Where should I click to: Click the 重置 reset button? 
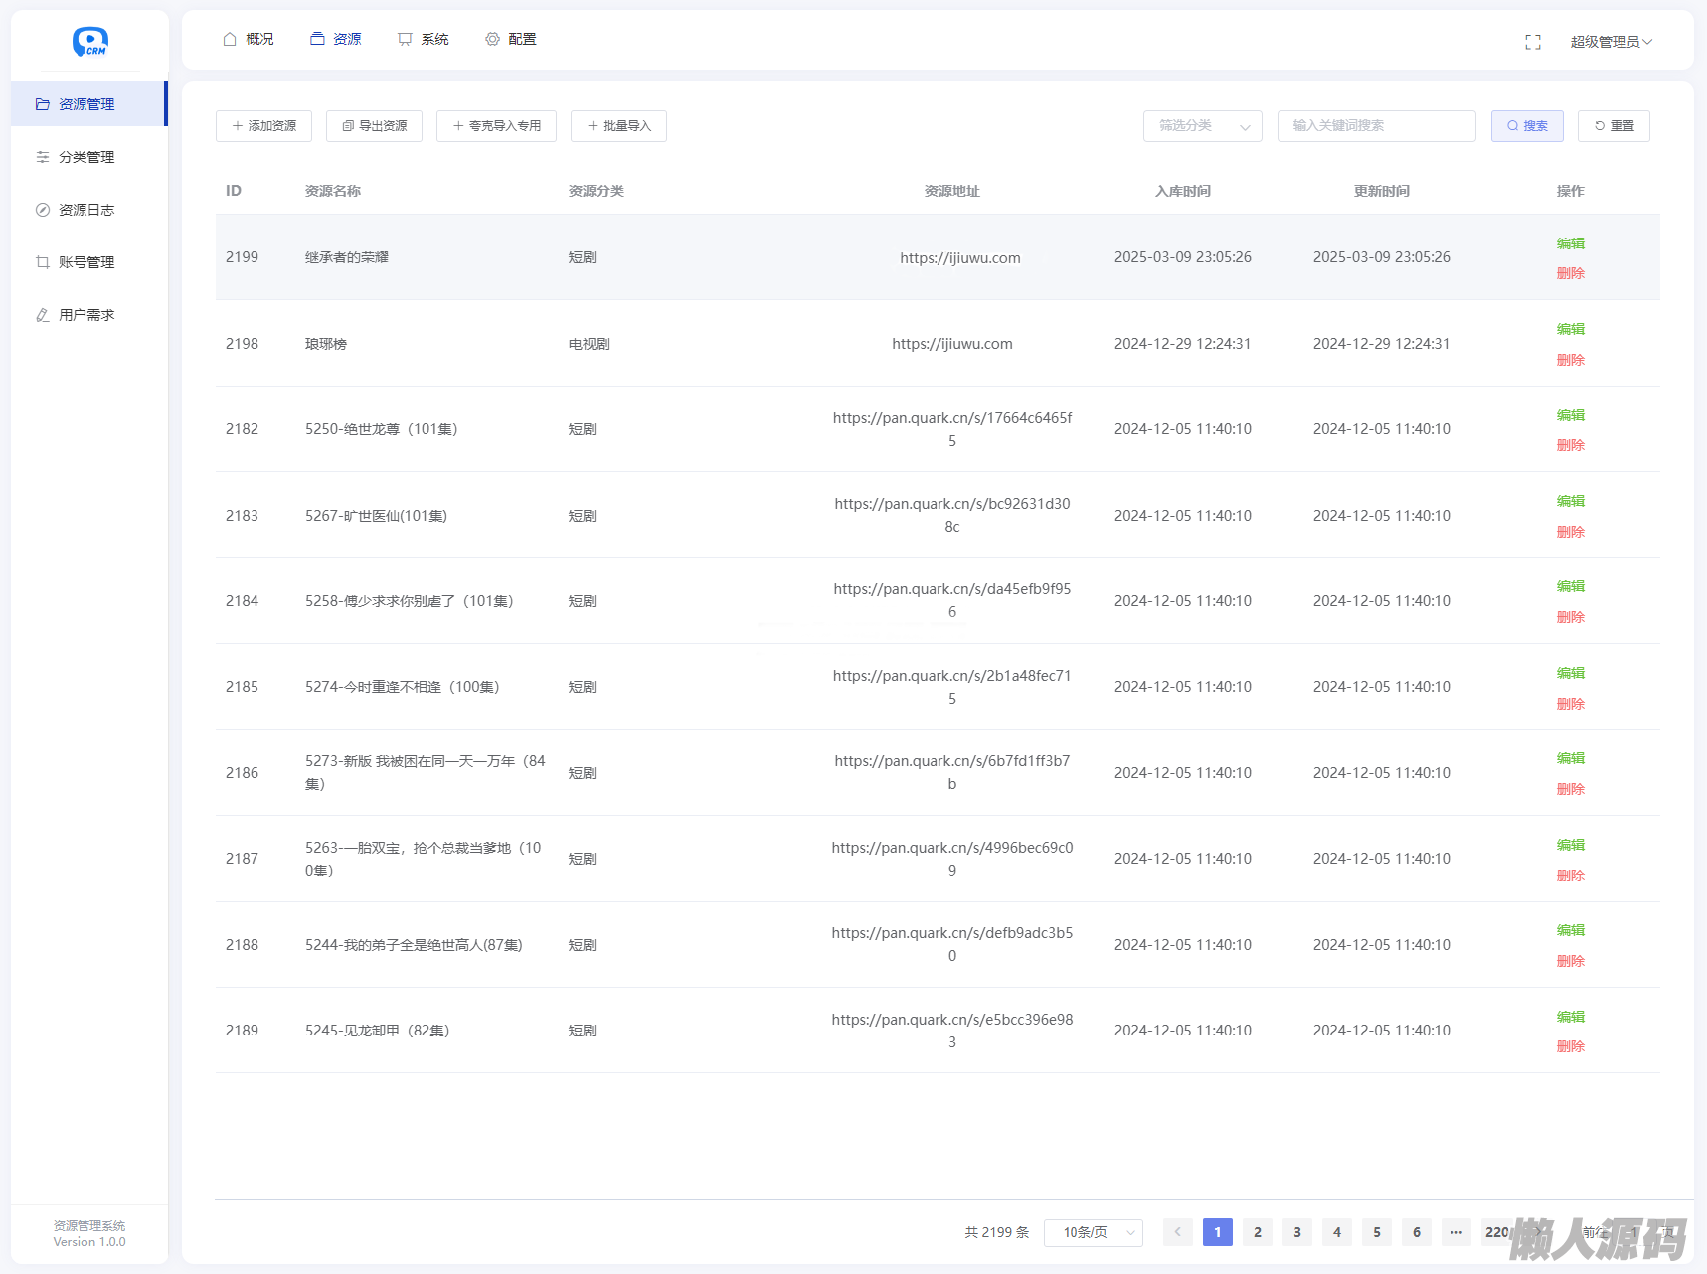click(x=1613, y=126)
